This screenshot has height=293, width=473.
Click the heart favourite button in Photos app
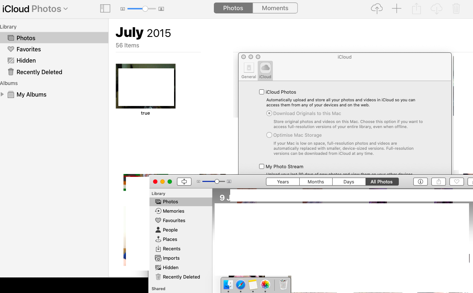click(x=457, y=182)
